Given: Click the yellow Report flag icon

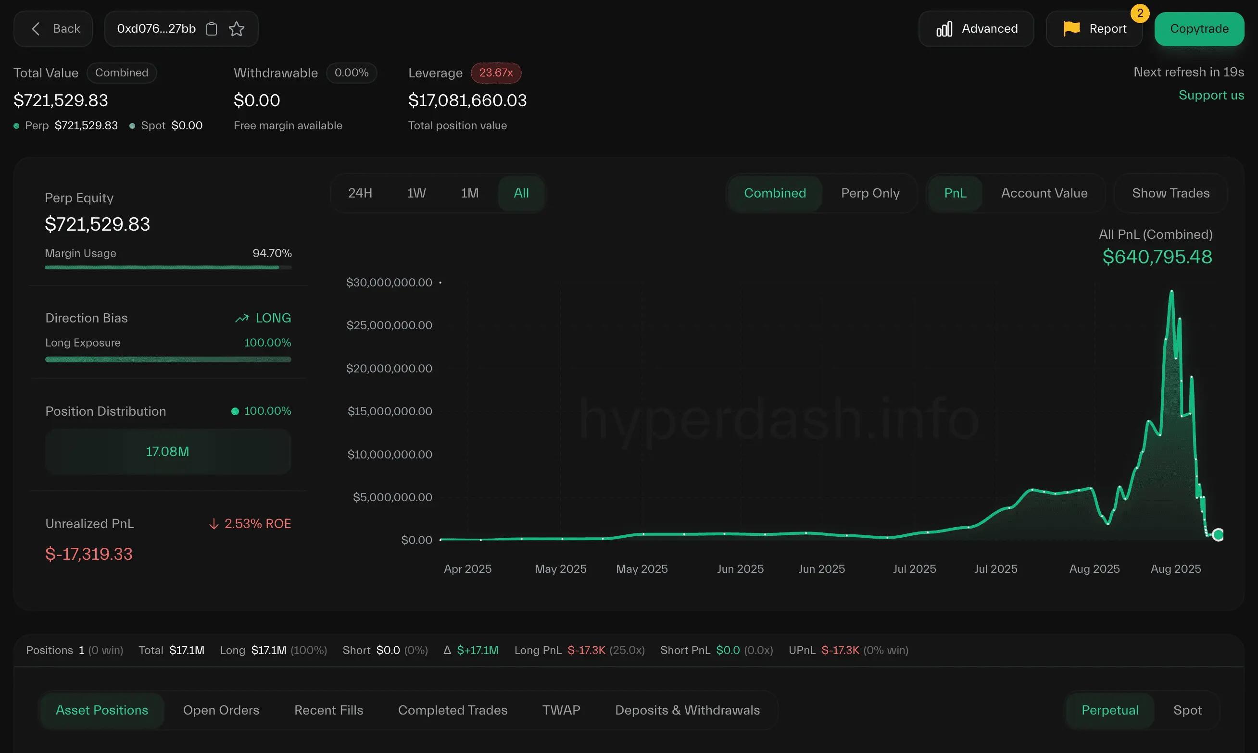Looking at the screenshot, I should (x=1071, y=29).
